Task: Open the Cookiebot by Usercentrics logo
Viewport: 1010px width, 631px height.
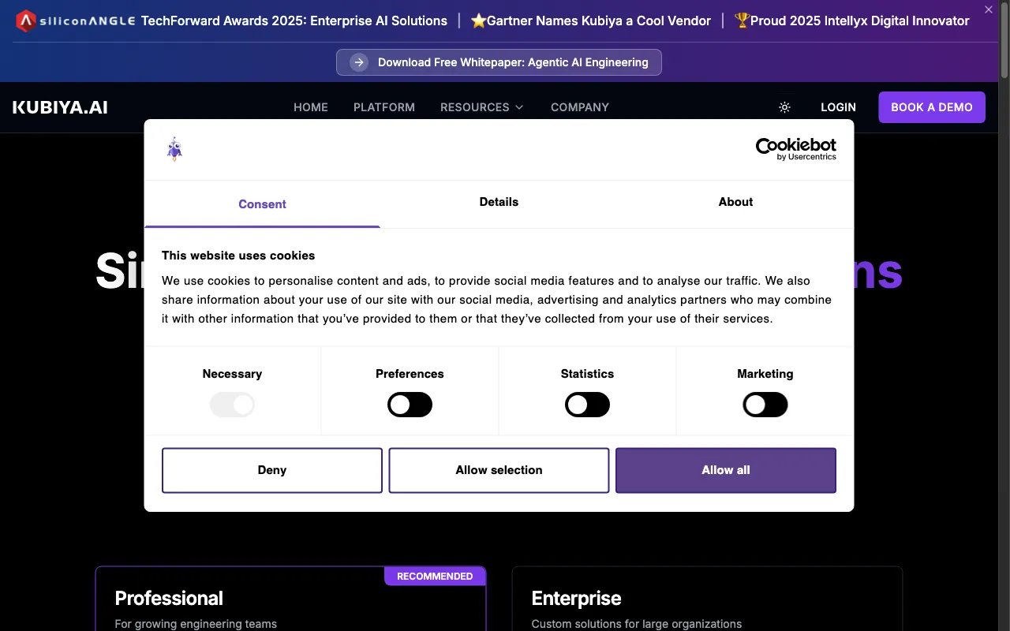Action: pos(796,149)
